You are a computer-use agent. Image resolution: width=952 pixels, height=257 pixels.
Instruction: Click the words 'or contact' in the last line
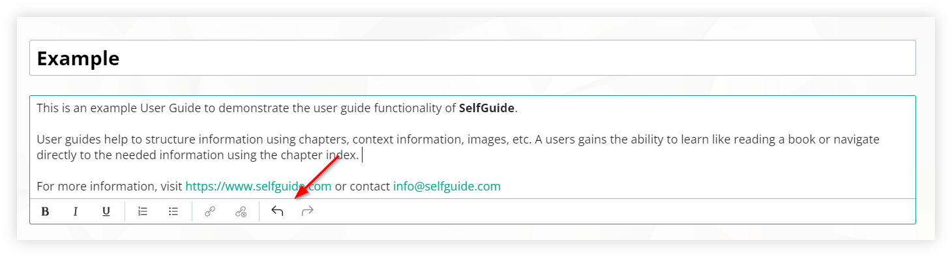(x=362, y=187)
